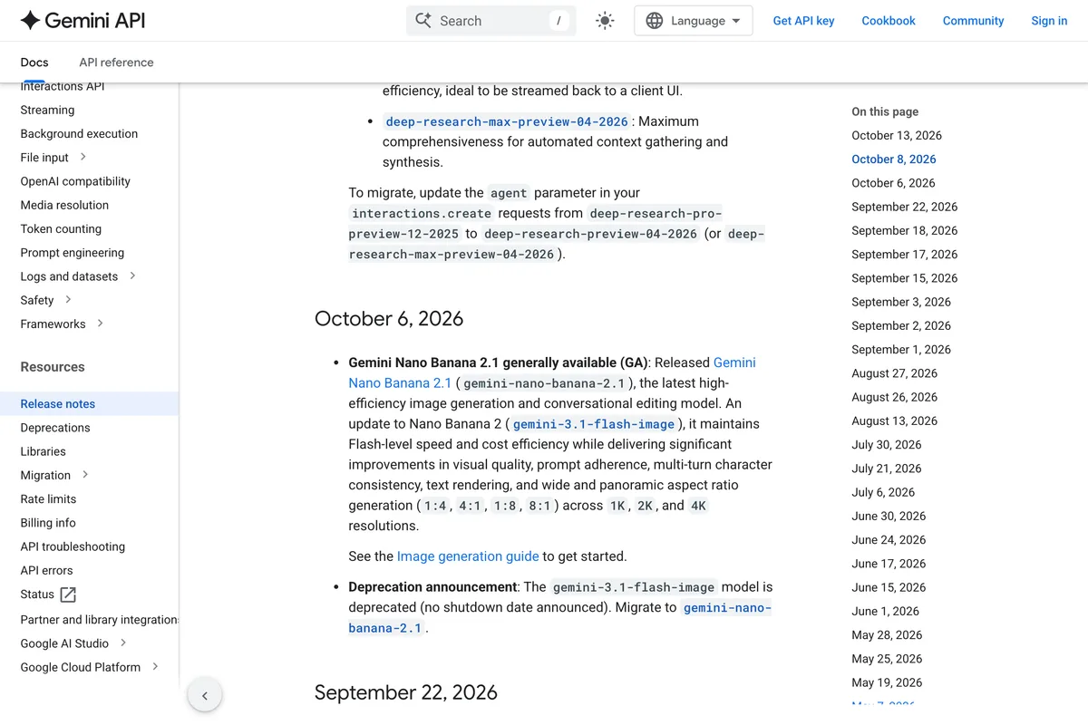1088x725 pixels.
Task: Open Media resolution in the sidebar
Action: coord(64,205)
